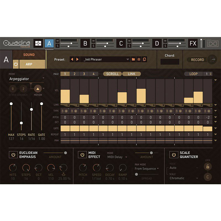The image size is (221, 221).
Task: Expand the TYPE row options arrow
Action: (x=215, y=111)
